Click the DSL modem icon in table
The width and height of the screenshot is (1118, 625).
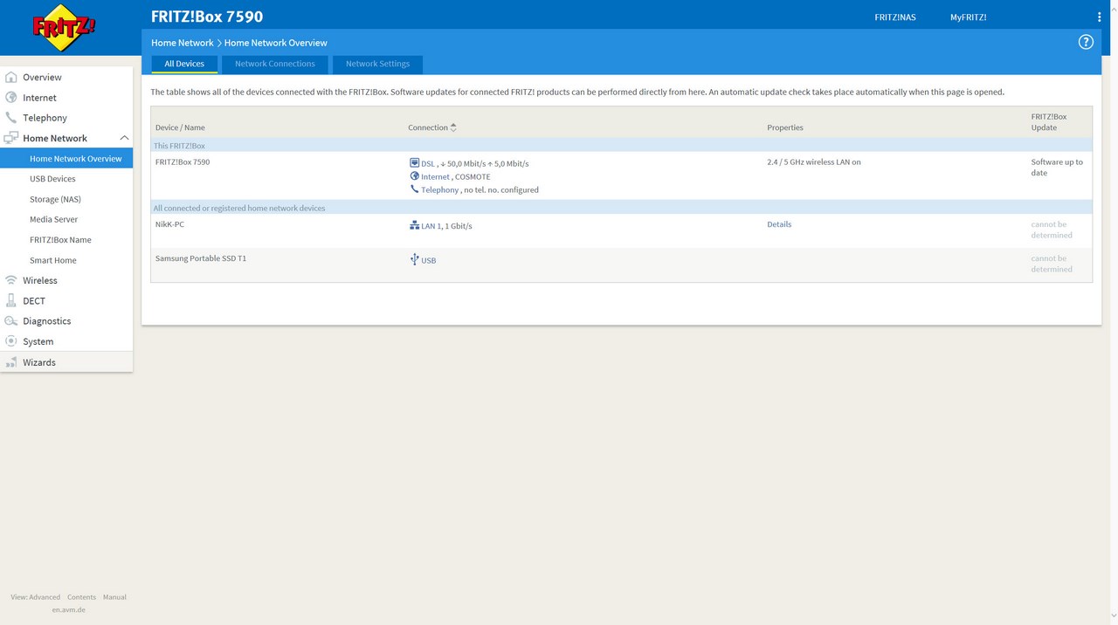point(414,162)
